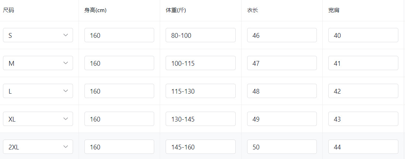The width and height of the screenshot is (405, 159).
Task: Click the 100-115 weight field
Action: tap(200, 63)
